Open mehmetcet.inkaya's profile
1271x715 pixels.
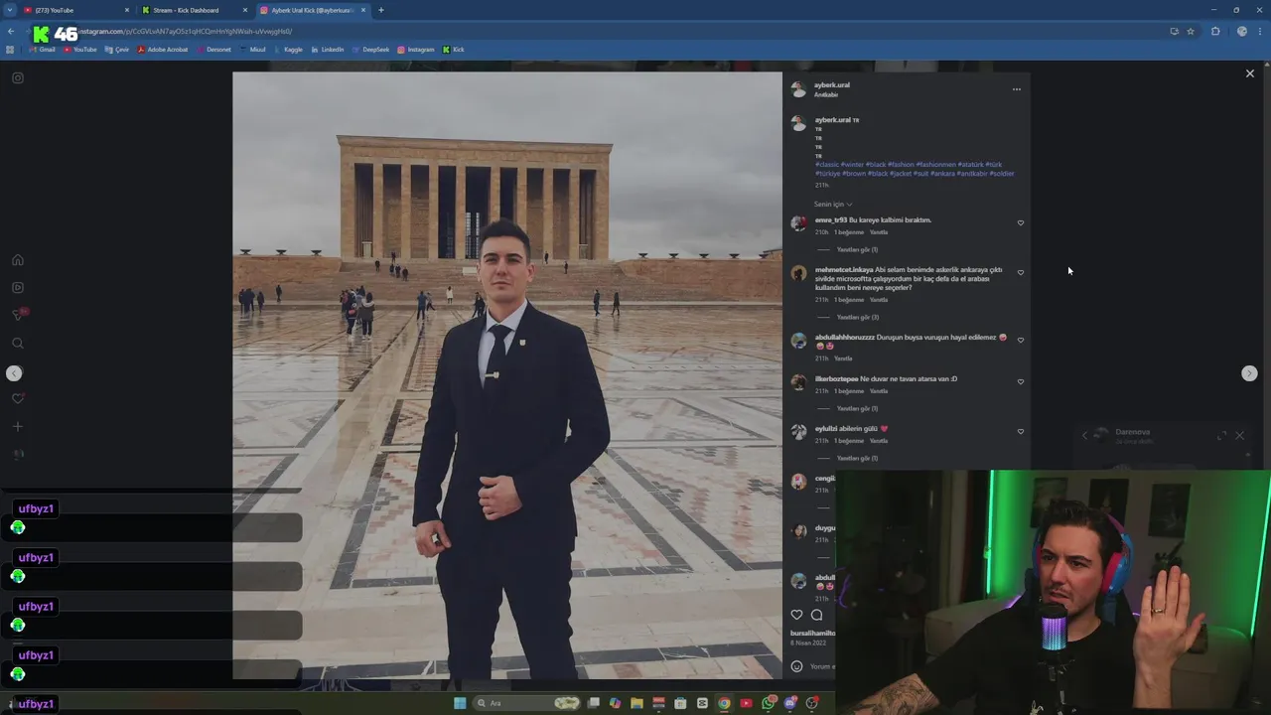843,270
